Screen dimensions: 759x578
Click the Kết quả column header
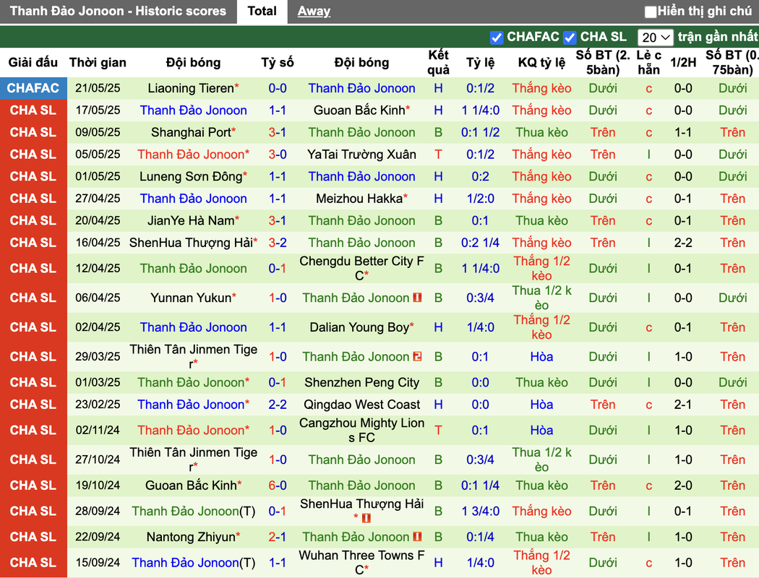(438, 62)
